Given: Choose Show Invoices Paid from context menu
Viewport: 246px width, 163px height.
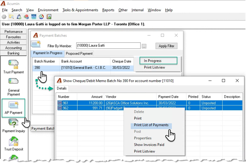Looking at the screenshot, I should click(149, 145).
